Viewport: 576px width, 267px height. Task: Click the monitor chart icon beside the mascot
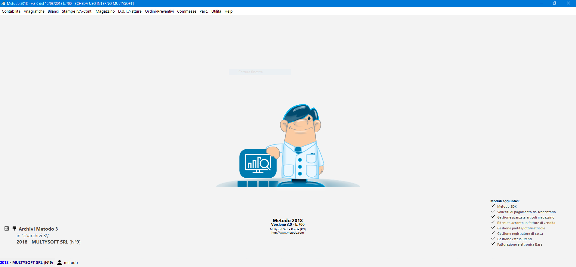pos(258,163)
